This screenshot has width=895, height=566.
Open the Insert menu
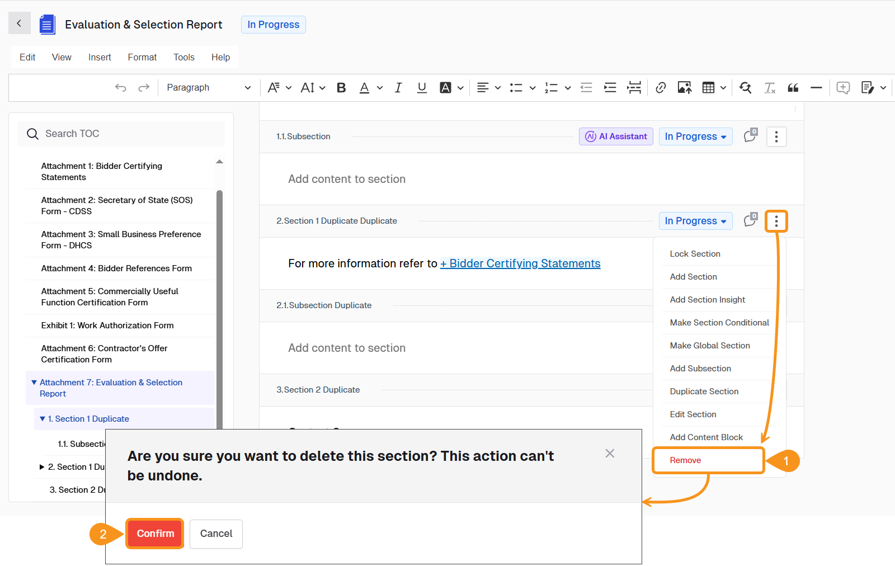click(x=100, y=57)
